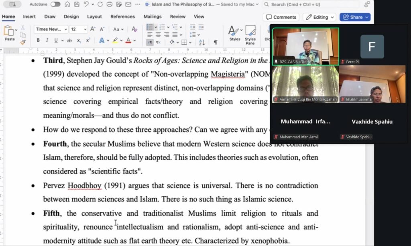Sort the selected paragraphs A to Z
The height and width of the screenshot is (246, 411).
click(202, 42)
